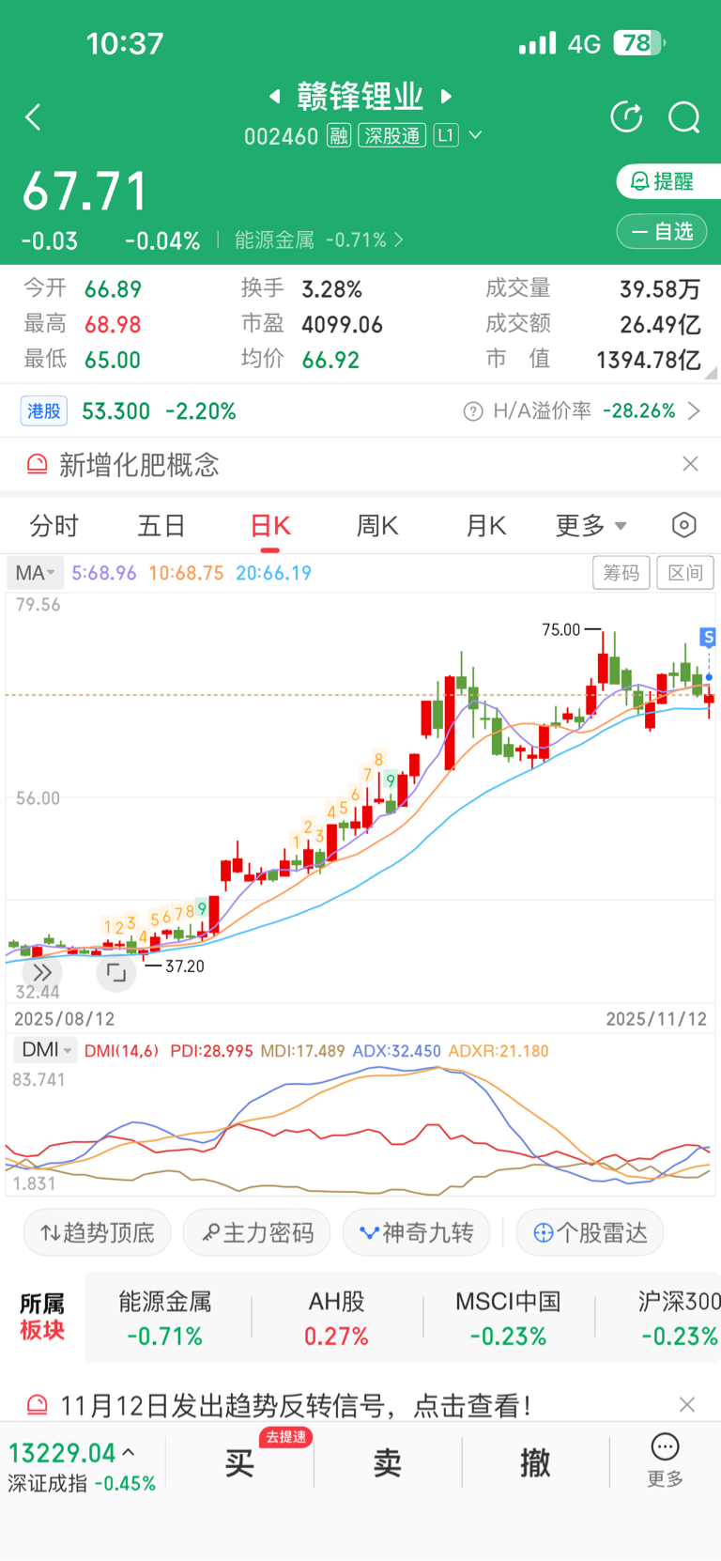Open the DMI indicator dropdown
Image resolution: width=721 pixels, height=1561 pixels.
tap(45, 1050)
